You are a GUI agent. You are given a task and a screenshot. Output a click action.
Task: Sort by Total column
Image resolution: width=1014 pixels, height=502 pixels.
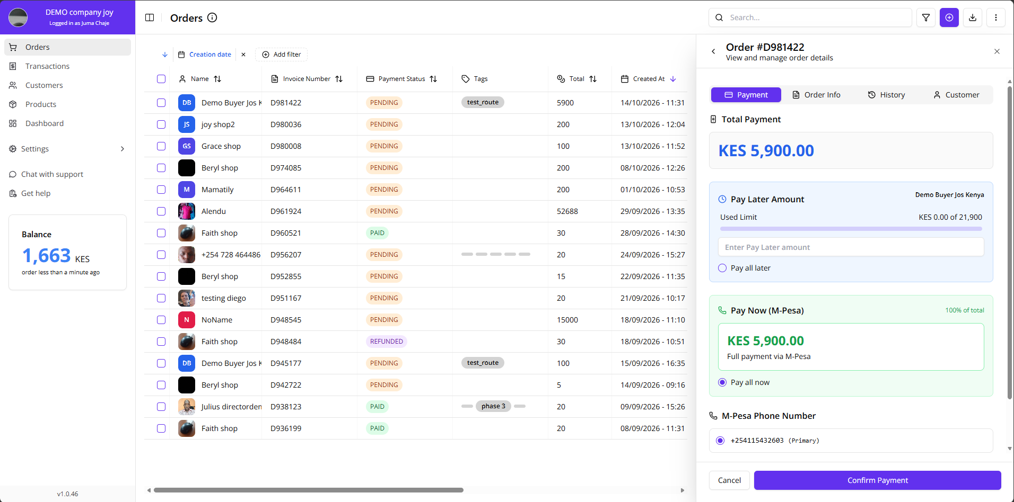(x=593, y=79)
